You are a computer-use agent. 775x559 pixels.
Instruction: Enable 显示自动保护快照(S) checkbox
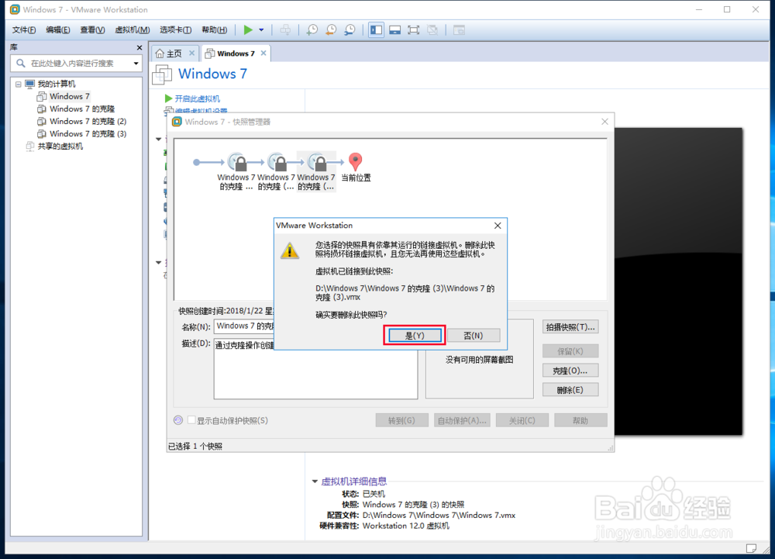click(x=191, y=420)
